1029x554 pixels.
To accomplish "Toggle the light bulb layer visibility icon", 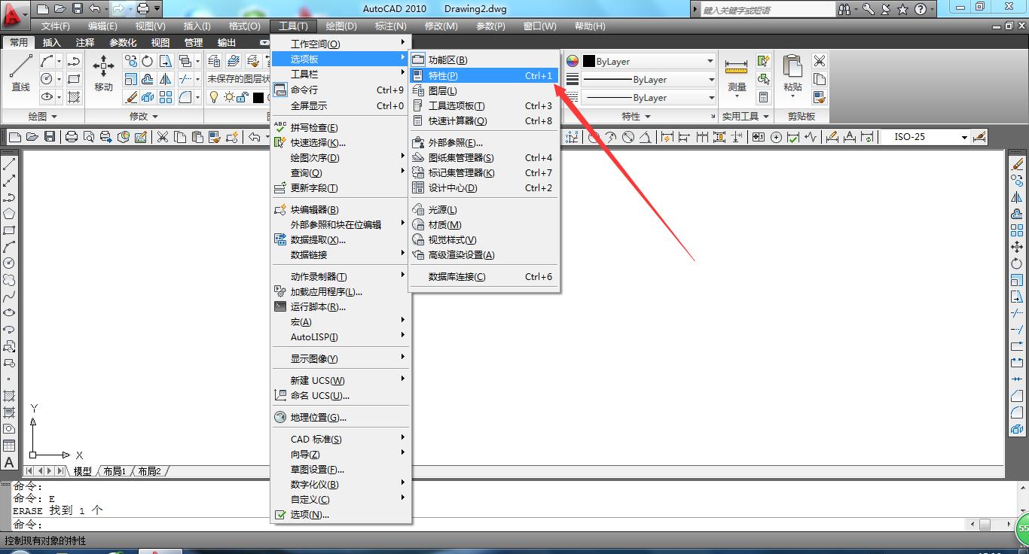I will [x=213, y=97].
